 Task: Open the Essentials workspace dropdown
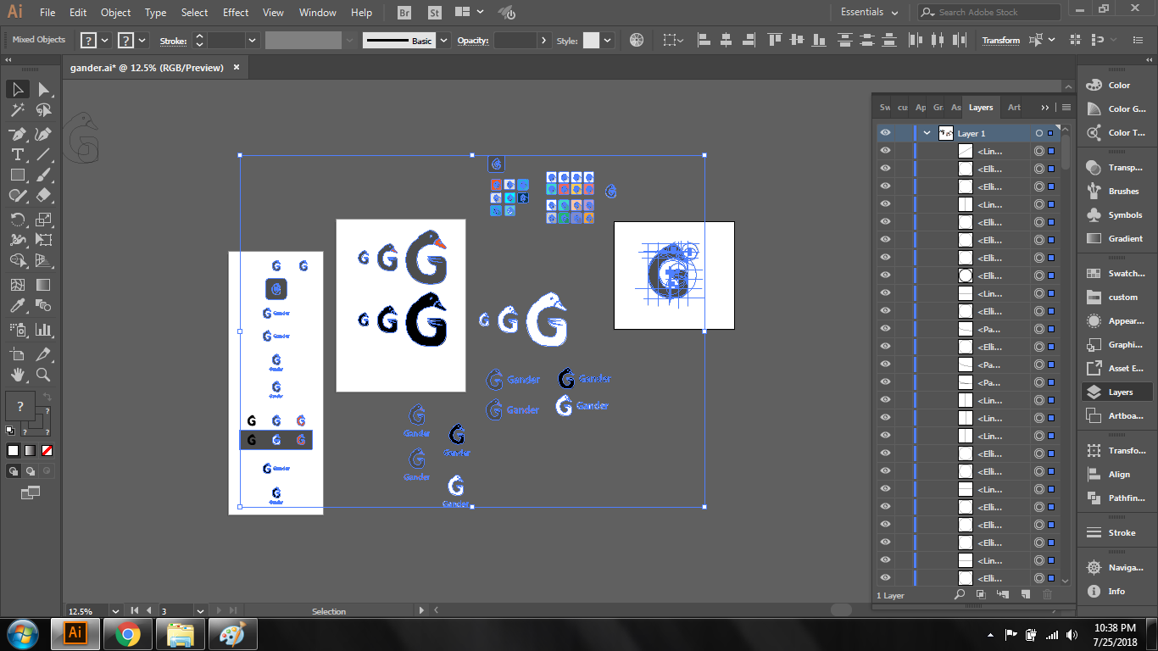pos(870,12)
